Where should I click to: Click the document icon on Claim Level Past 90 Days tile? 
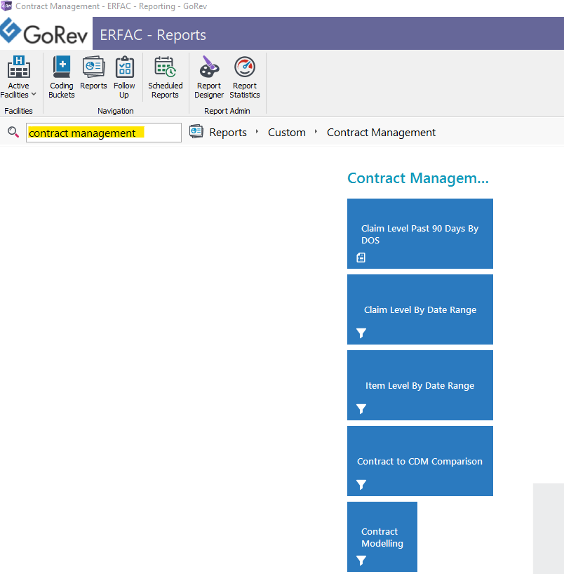pyautogui.click(x=361, y=258)
